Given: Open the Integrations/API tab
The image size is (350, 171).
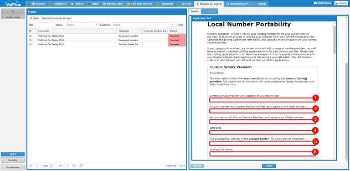Looking at the screenshot, I should tap(237, 4).
